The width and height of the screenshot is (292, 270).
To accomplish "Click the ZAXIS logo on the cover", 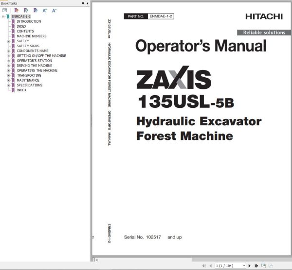I will coord(174,78).
